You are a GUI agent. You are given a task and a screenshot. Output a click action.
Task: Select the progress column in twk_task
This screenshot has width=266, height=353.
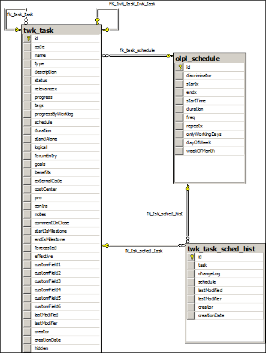pos(62,98)
